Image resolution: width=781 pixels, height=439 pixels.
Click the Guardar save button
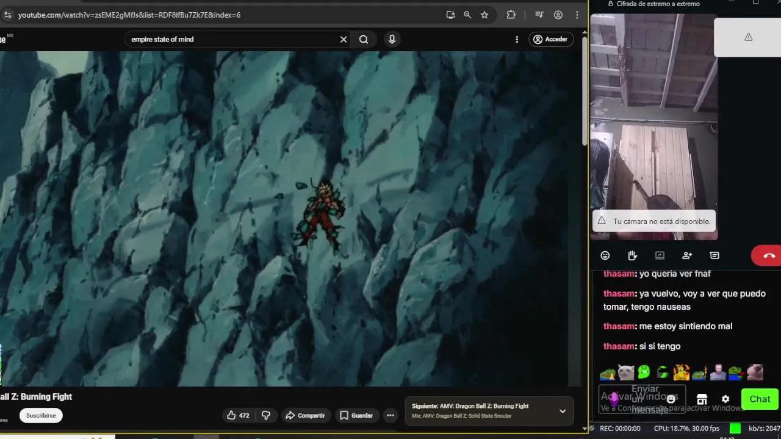(356, 415)
